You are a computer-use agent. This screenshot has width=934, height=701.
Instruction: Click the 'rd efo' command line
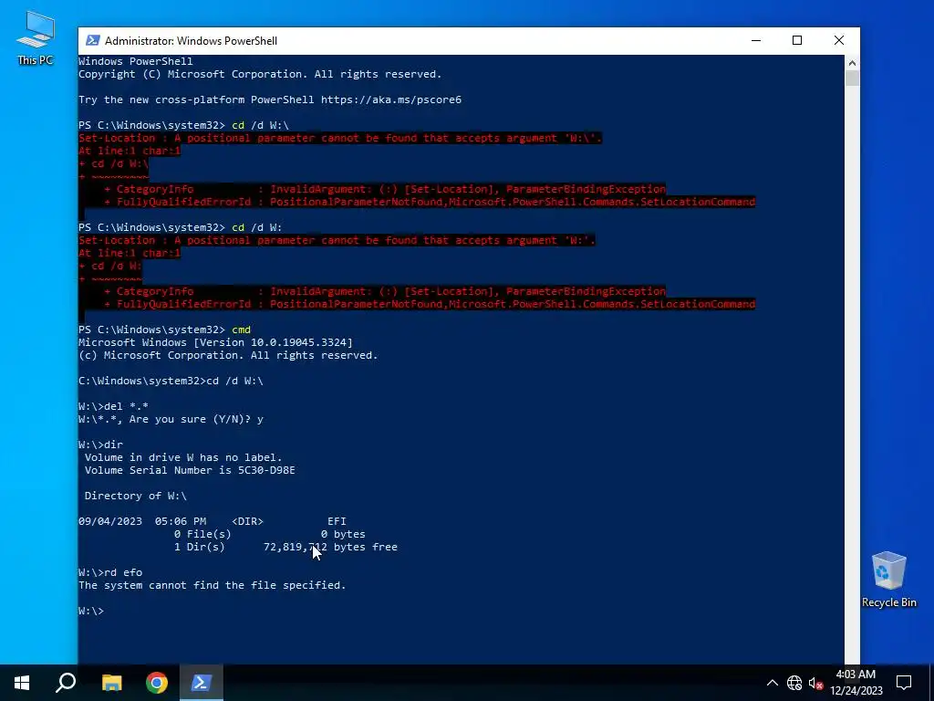pos(110,572)
